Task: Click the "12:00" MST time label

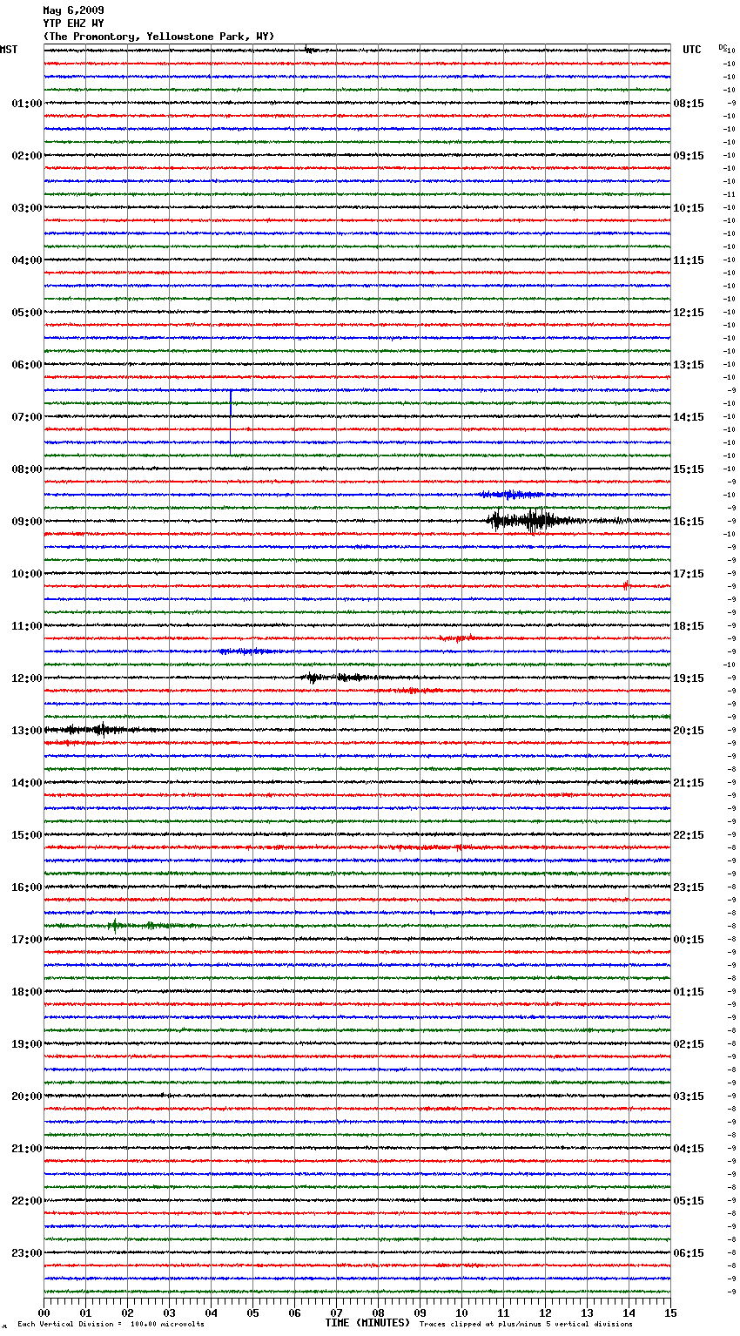Action: pos(27,678)
